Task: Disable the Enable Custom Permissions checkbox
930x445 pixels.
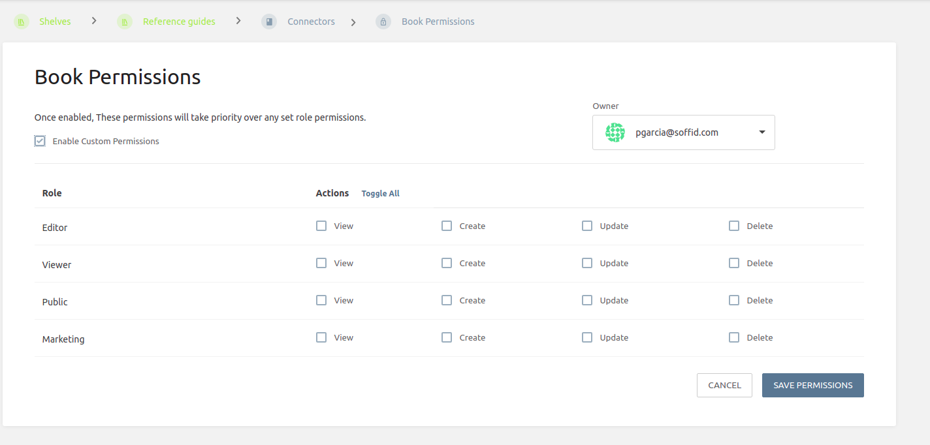Action: [40, 141]
